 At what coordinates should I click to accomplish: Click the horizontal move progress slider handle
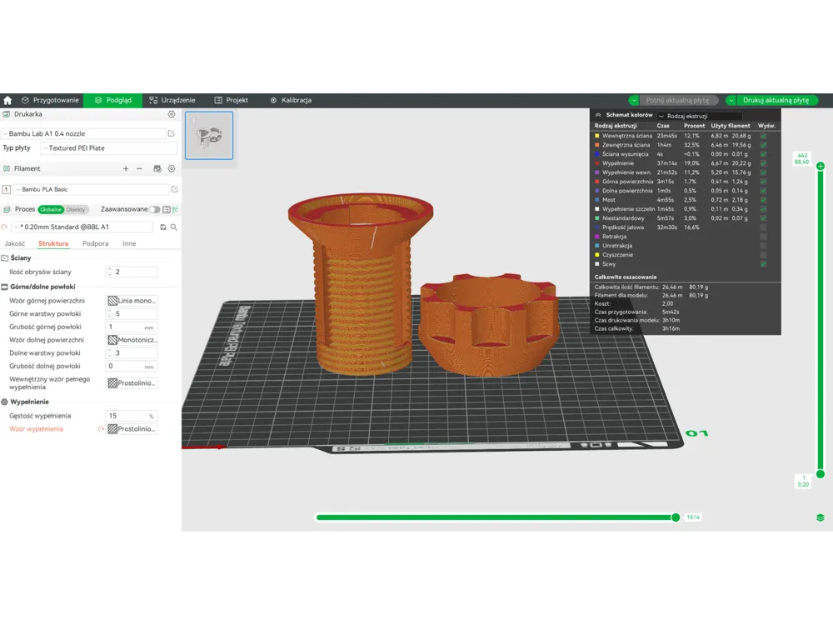[676, 517]
